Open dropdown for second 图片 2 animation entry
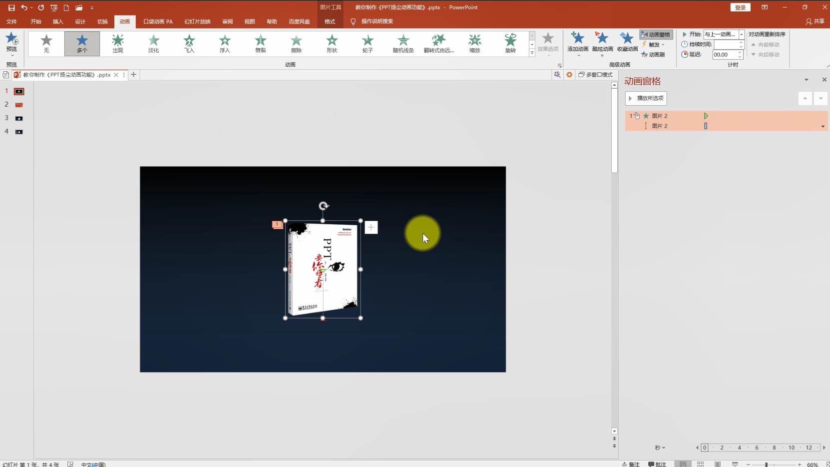Viewport: 830px width, 467px height. point(823,126)
